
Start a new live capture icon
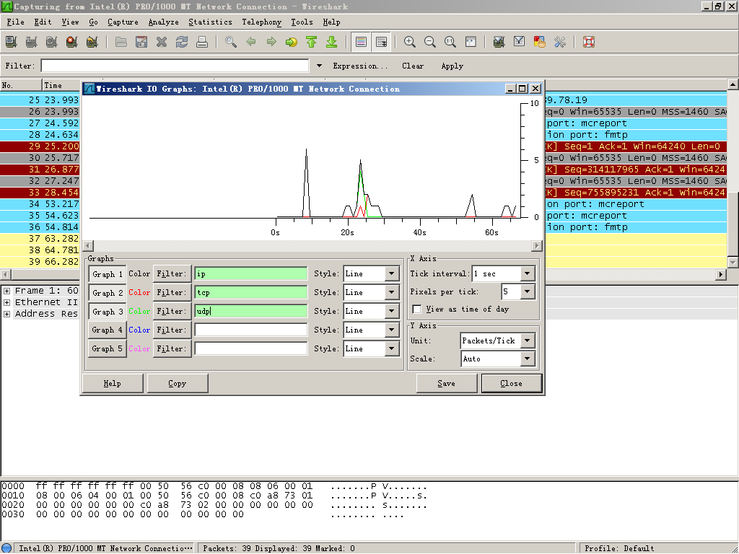(52, 42)
